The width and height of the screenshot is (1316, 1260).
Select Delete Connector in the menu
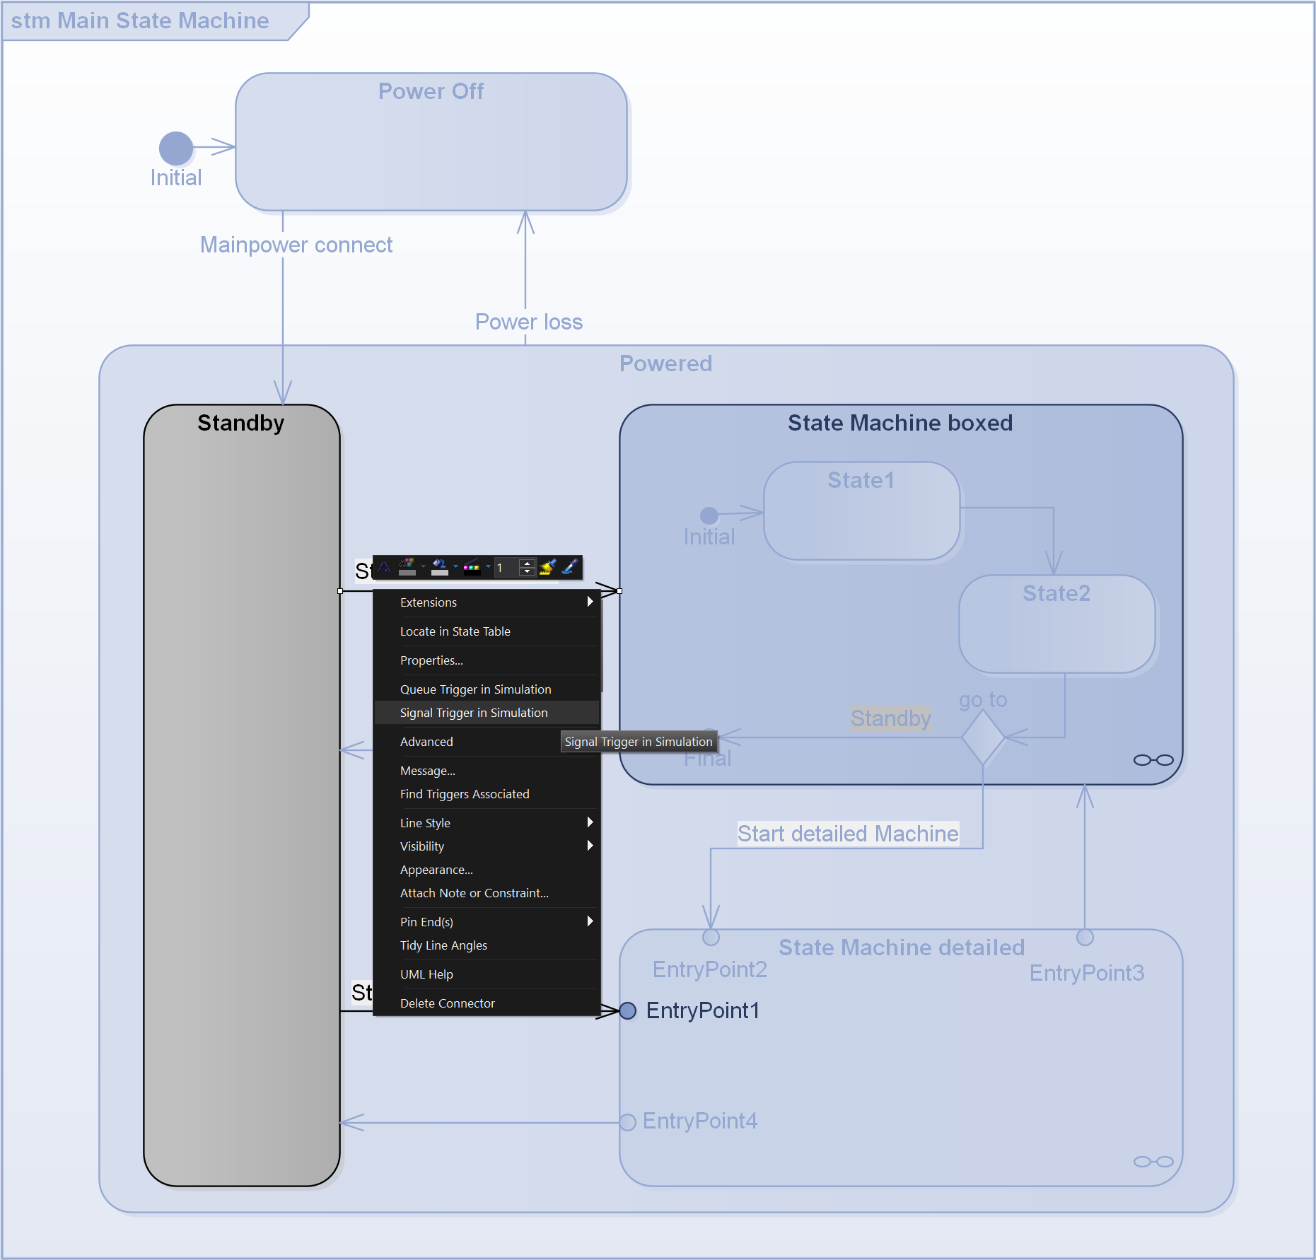(448, 1003)
